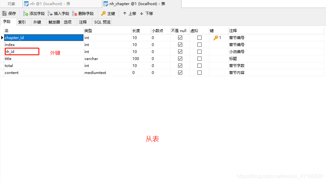
Task: Select the total field name cell
Action: coord(44,65)
